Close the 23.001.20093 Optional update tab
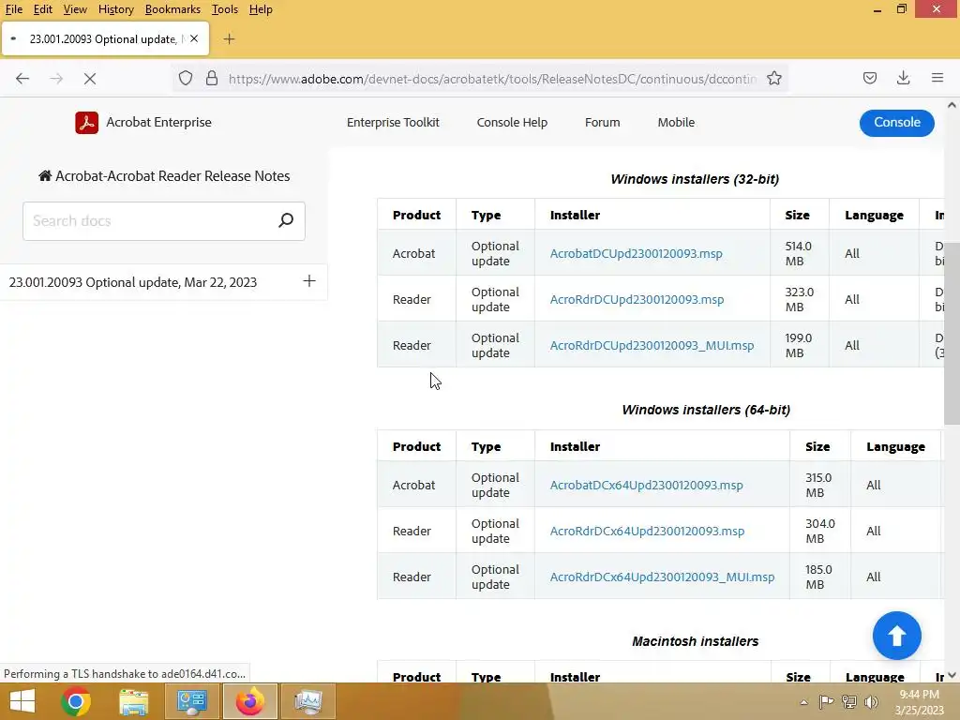 tap(194, 38)
